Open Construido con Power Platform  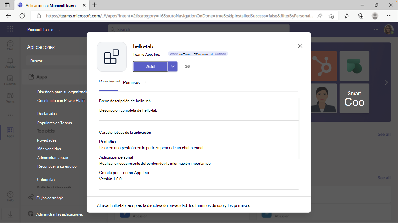coord(61,101)
